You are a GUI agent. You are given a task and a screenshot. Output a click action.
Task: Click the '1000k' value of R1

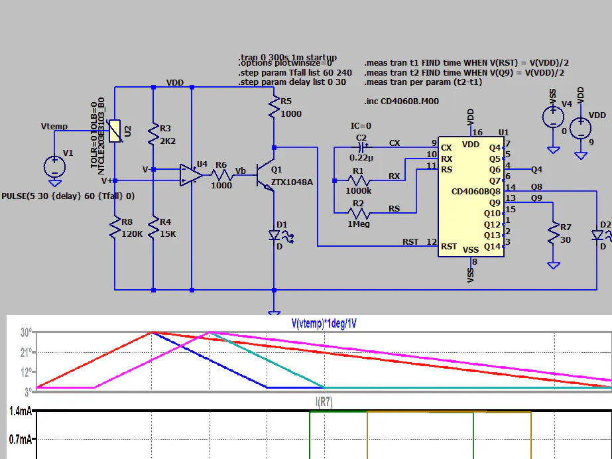pyautogui.click(x=358, y=191)
